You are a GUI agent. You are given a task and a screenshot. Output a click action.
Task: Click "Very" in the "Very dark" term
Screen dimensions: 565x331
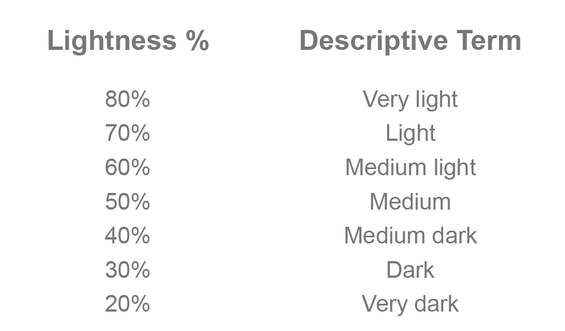[x=384, y=304]
